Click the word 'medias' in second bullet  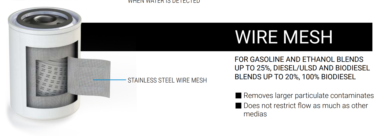coord(255,114)
